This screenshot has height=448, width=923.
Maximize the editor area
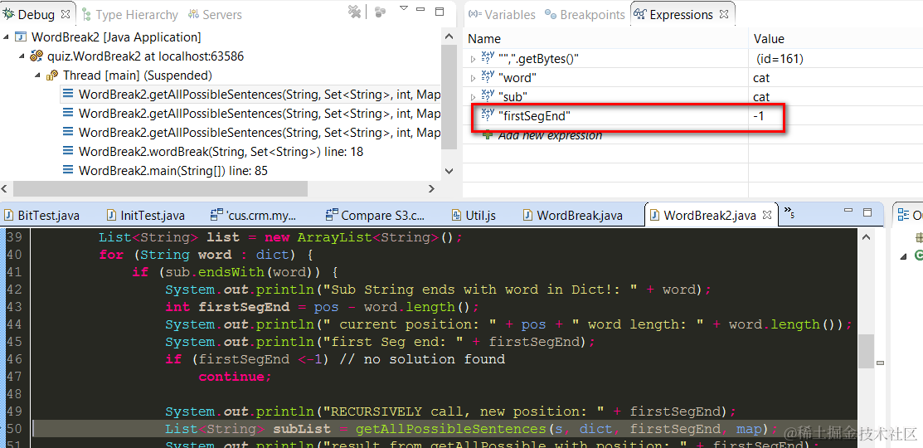click(867, 212)
